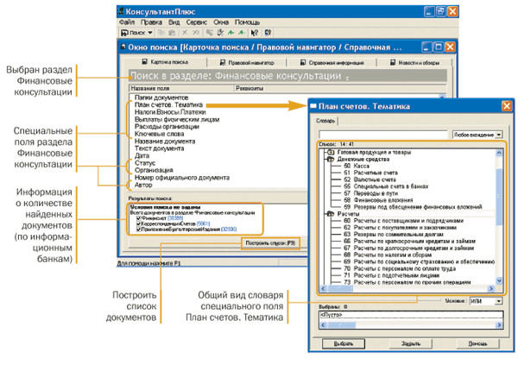Open the Вид menu

174,22
